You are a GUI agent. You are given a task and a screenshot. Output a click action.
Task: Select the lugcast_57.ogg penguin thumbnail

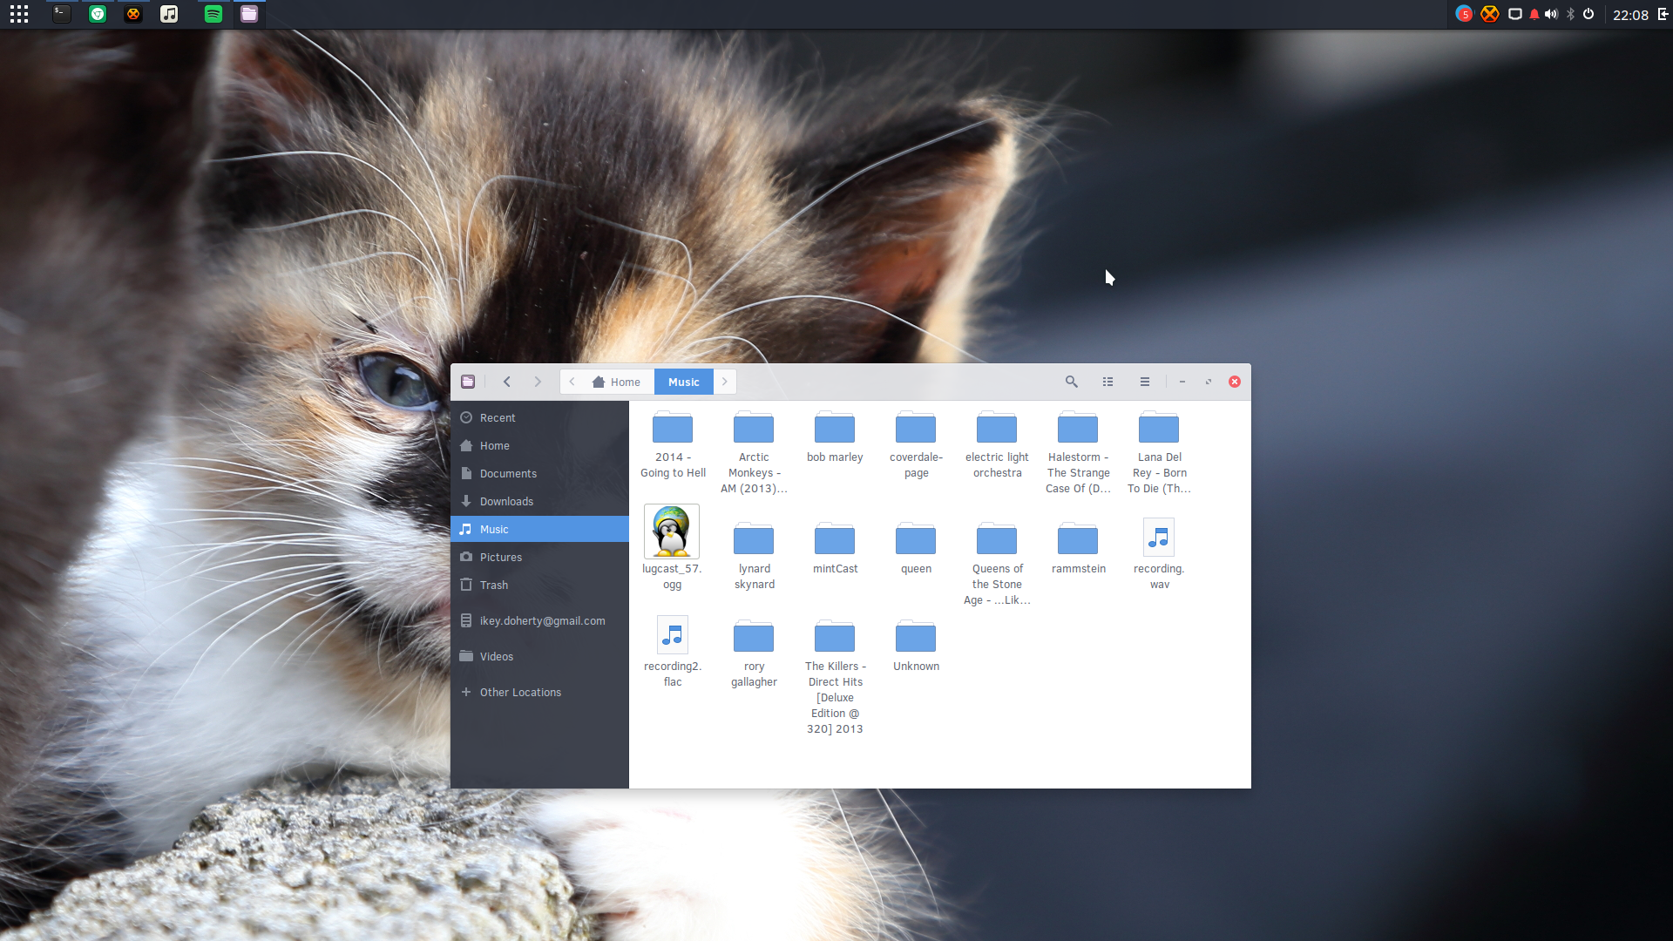pos(672,531)
